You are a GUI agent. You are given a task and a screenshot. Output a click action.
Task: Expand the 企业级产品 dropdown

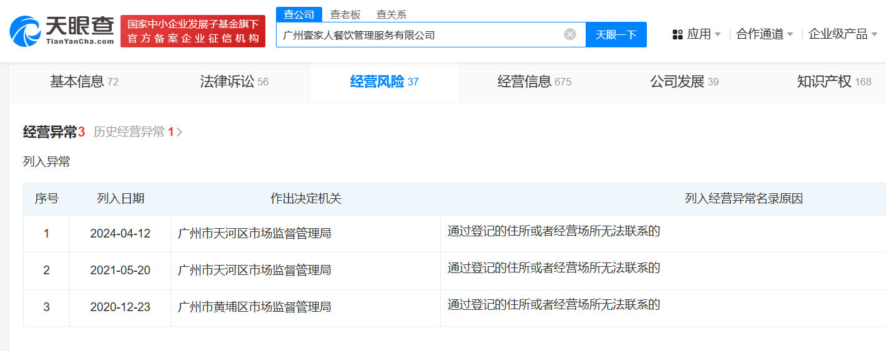pyautogui.click(x=874, y=34)
